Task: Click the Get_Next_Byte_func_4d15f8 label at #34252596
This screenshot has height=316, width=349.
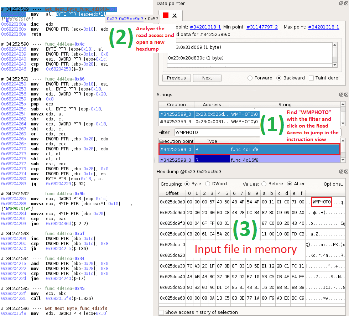Action: [x=75, y=309]
